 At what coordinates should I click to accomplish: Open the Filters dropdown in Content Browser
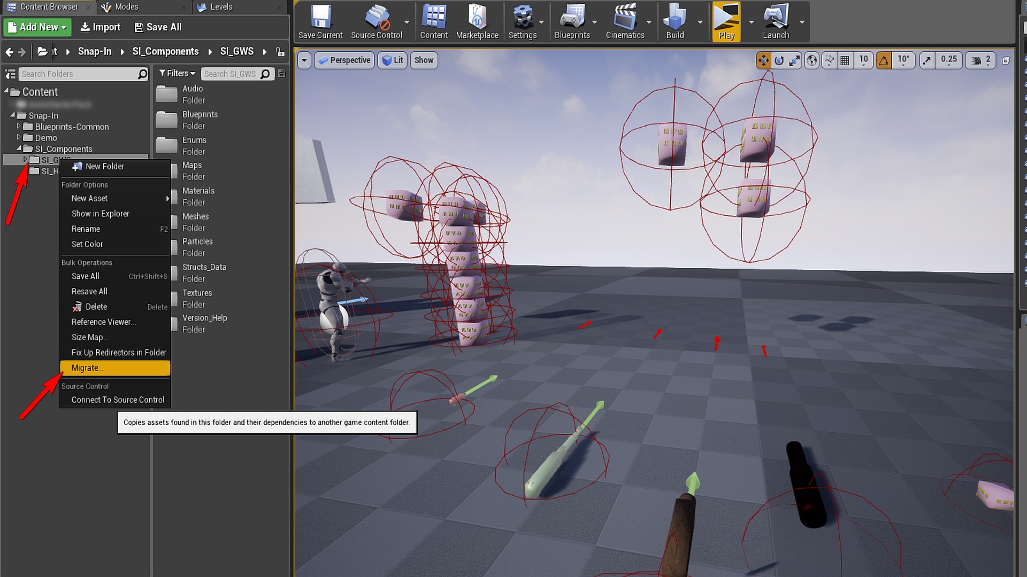point(177,73)
